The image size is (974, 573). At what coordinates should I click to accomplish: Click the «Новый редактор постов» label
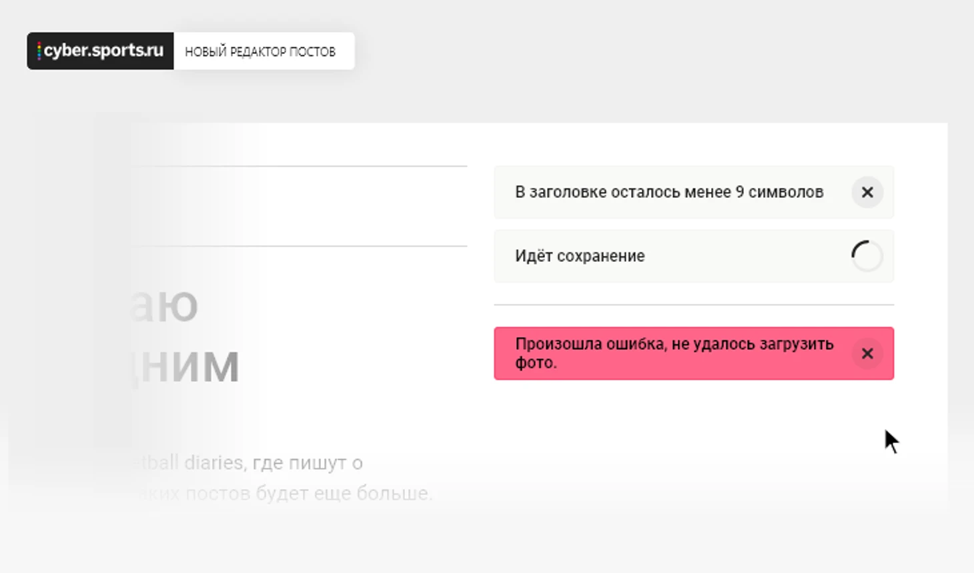tap(260, 52)
